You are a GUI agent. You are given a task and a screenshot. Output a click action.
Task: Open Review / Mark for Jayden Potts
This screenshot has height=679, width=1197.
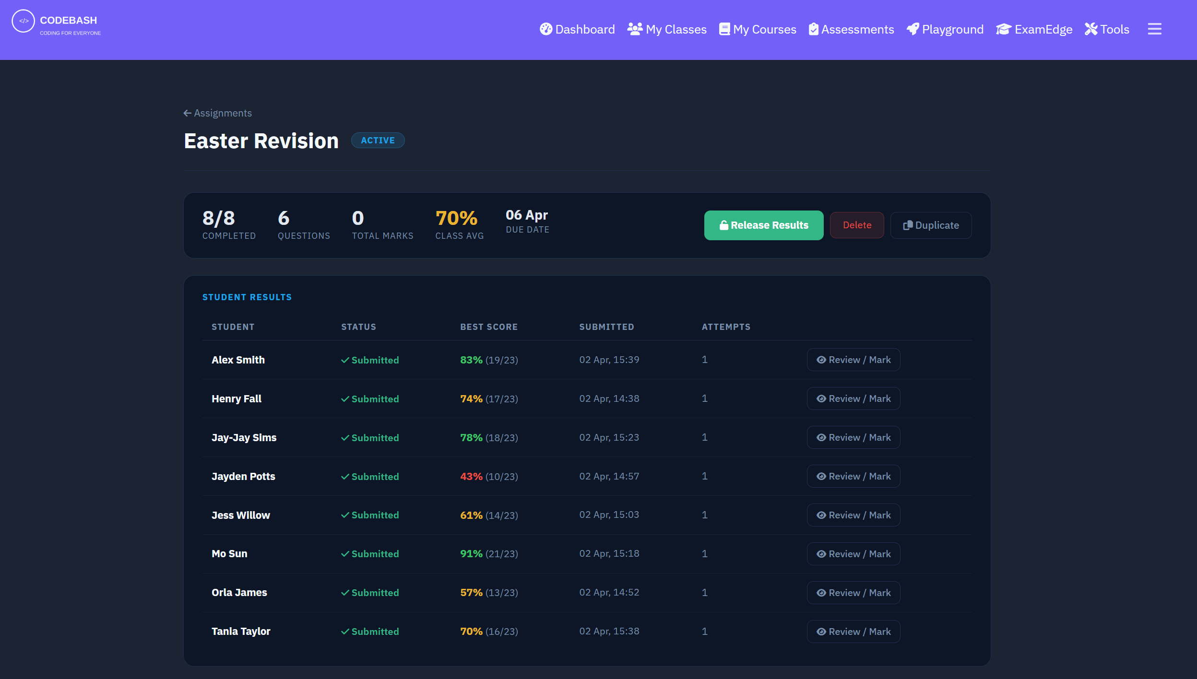click(x=853, y=477)
